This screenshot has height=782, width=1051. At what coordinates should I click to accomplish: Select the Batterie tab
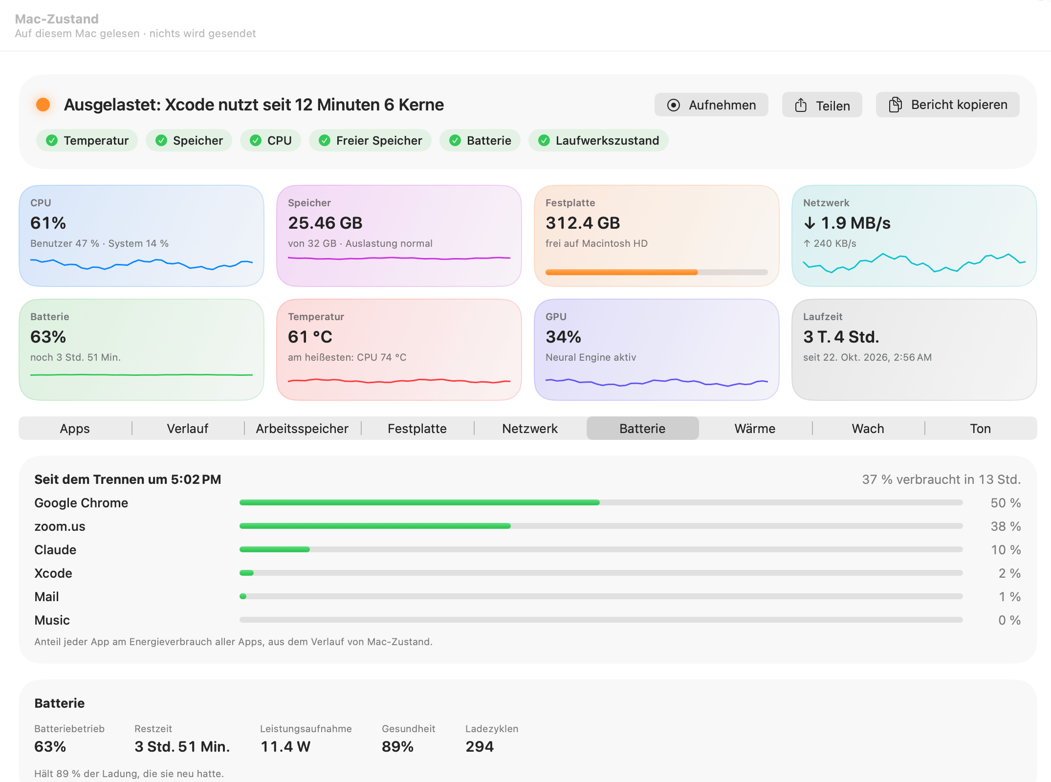[x=642, y=429]
